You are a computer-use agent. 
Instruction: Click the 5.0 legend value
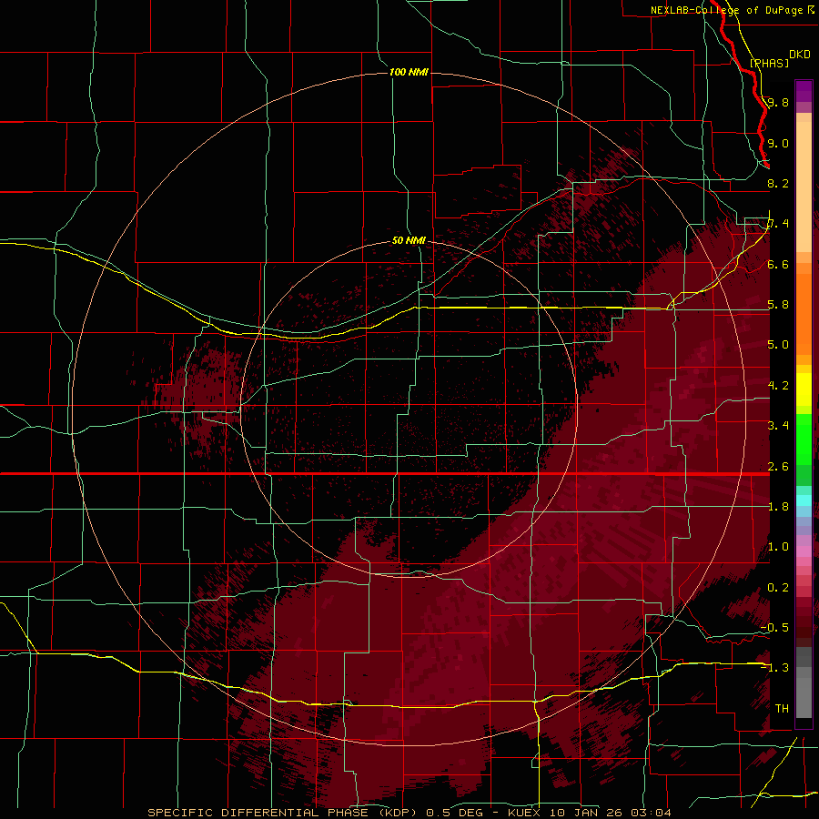coord(778,345)
